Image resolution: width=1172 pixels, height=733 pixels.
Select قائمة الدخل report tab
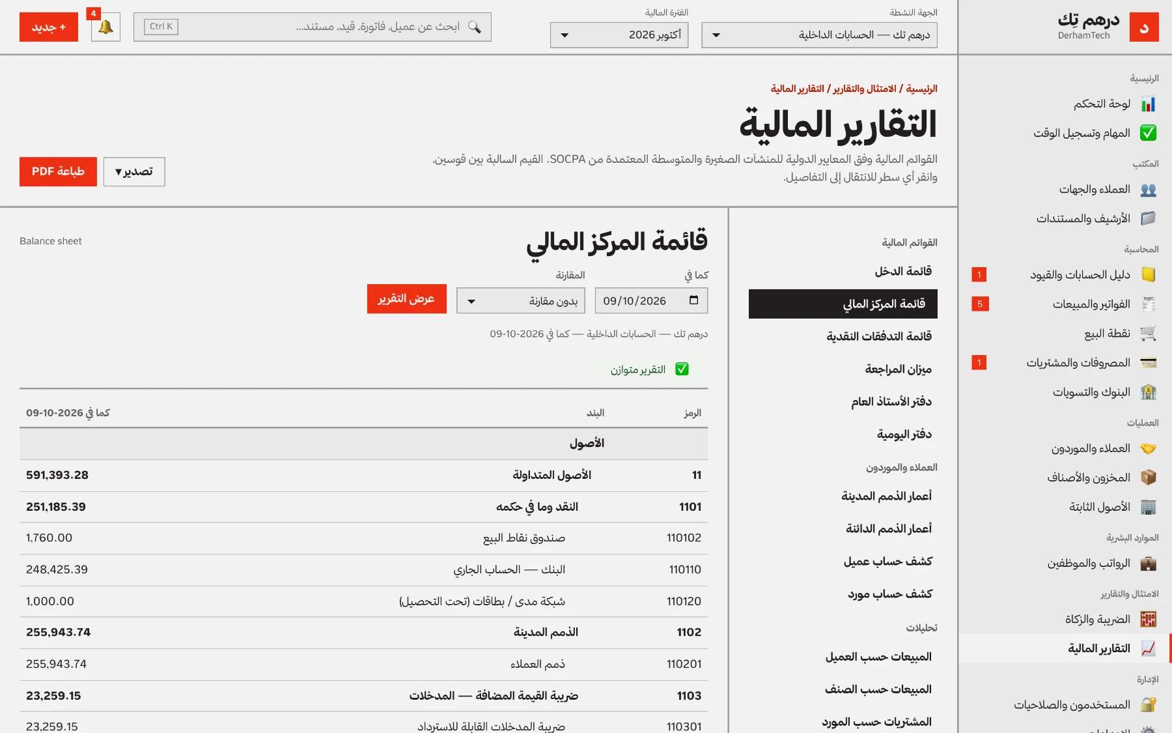(x=843, y=271)
